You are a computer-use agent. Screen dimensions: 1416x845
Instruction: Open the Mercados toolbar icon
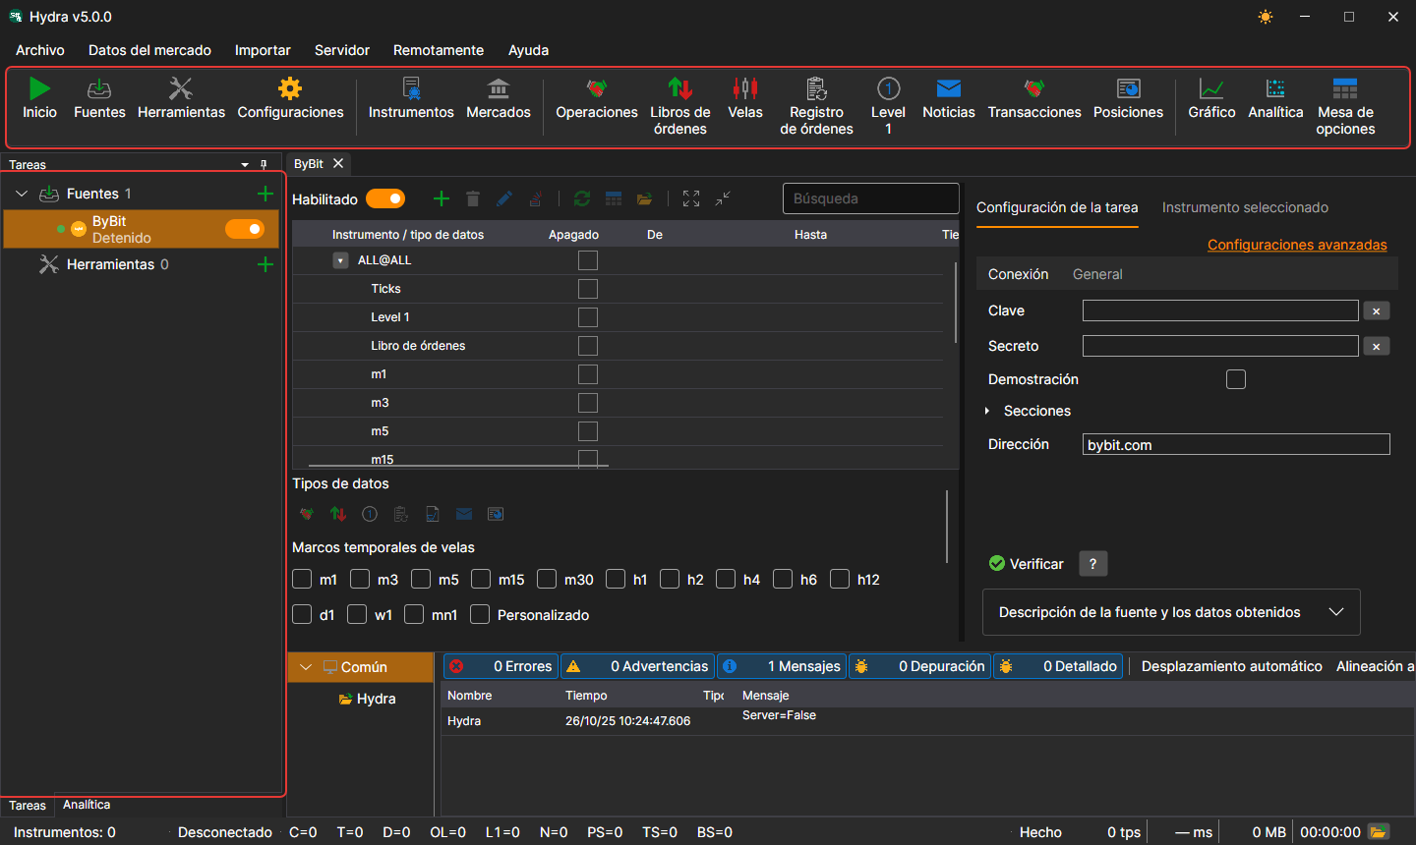point(499,88)
